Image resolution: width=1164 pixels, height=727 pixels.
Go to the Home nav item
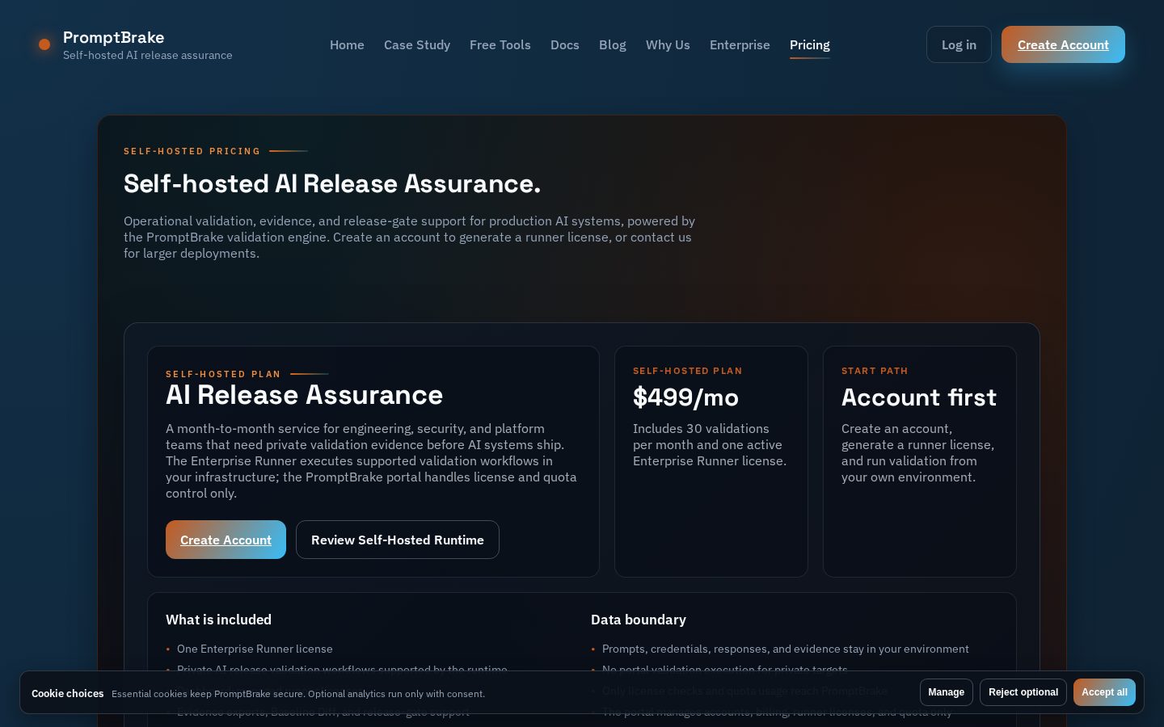(347, 44)
